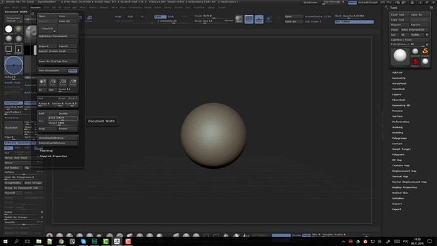Expand the Masking section

click(x=397, y=127)
